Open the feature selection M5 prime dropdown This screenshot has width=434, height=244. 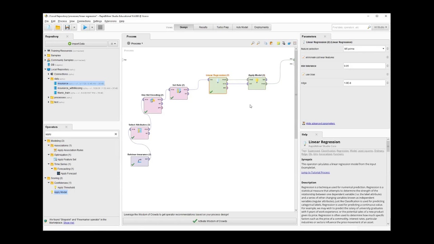pos(364,49)
